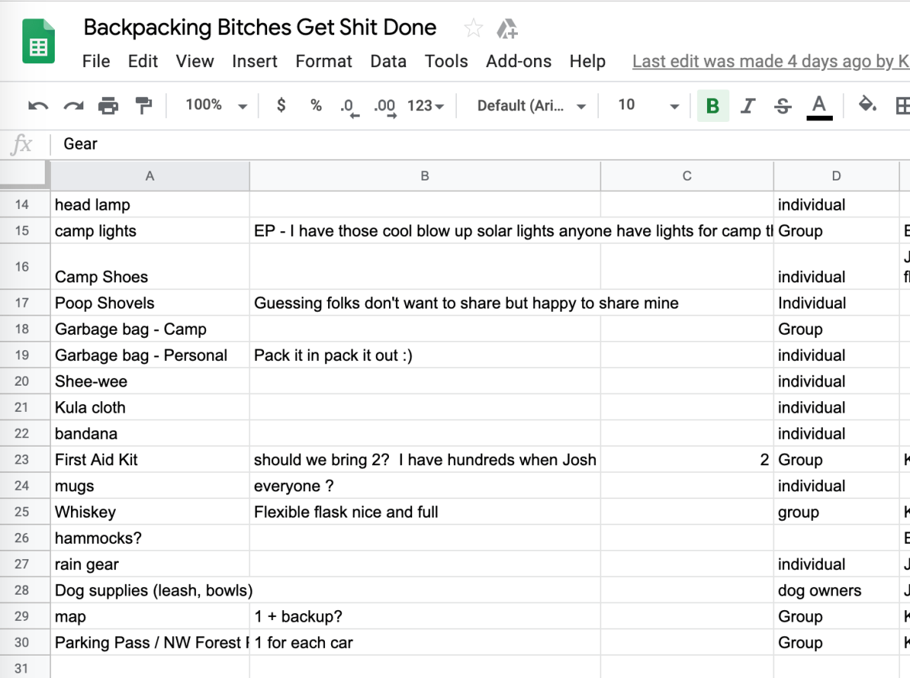Toggle italic formatting
Screen dimensions: 910x678
pyautogui.click(x=748, y=104)
